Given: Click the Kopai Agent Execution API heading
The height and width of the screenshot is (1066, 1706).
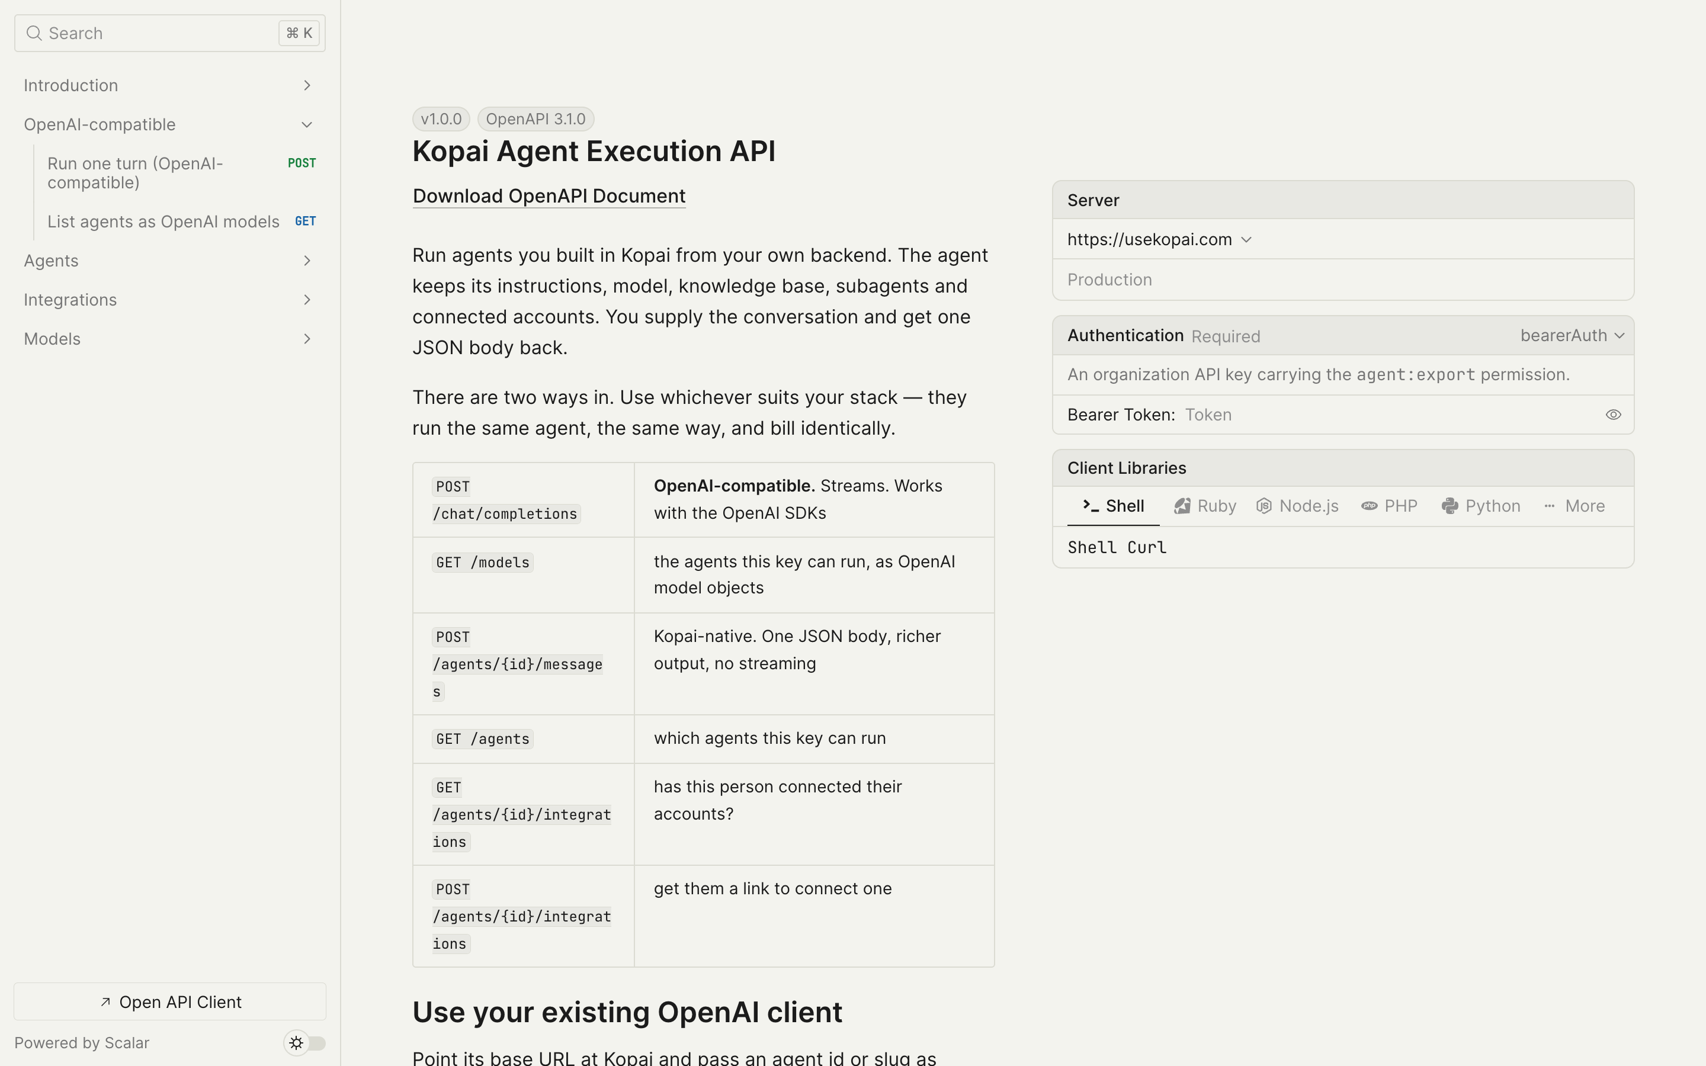Looking at the screenshot, I should [x=594, y=152].
